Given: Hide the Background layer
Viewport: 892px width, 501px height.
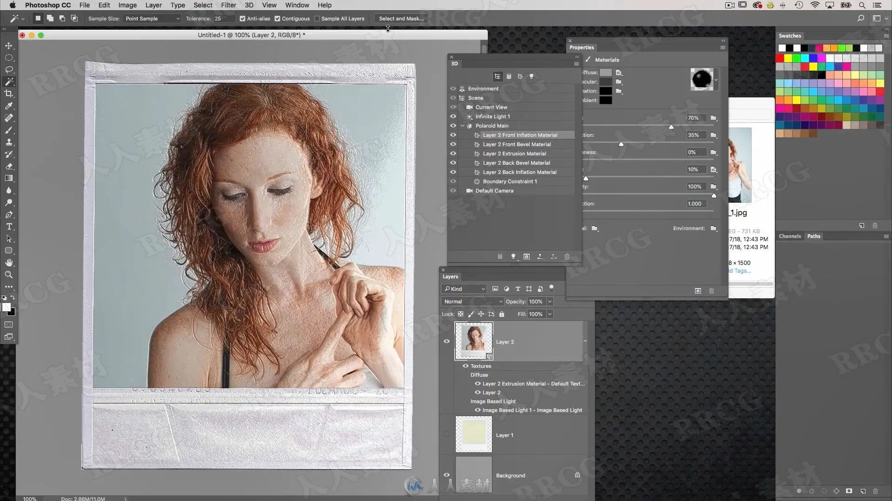Looking at the screenshot, I should point(446,475).
